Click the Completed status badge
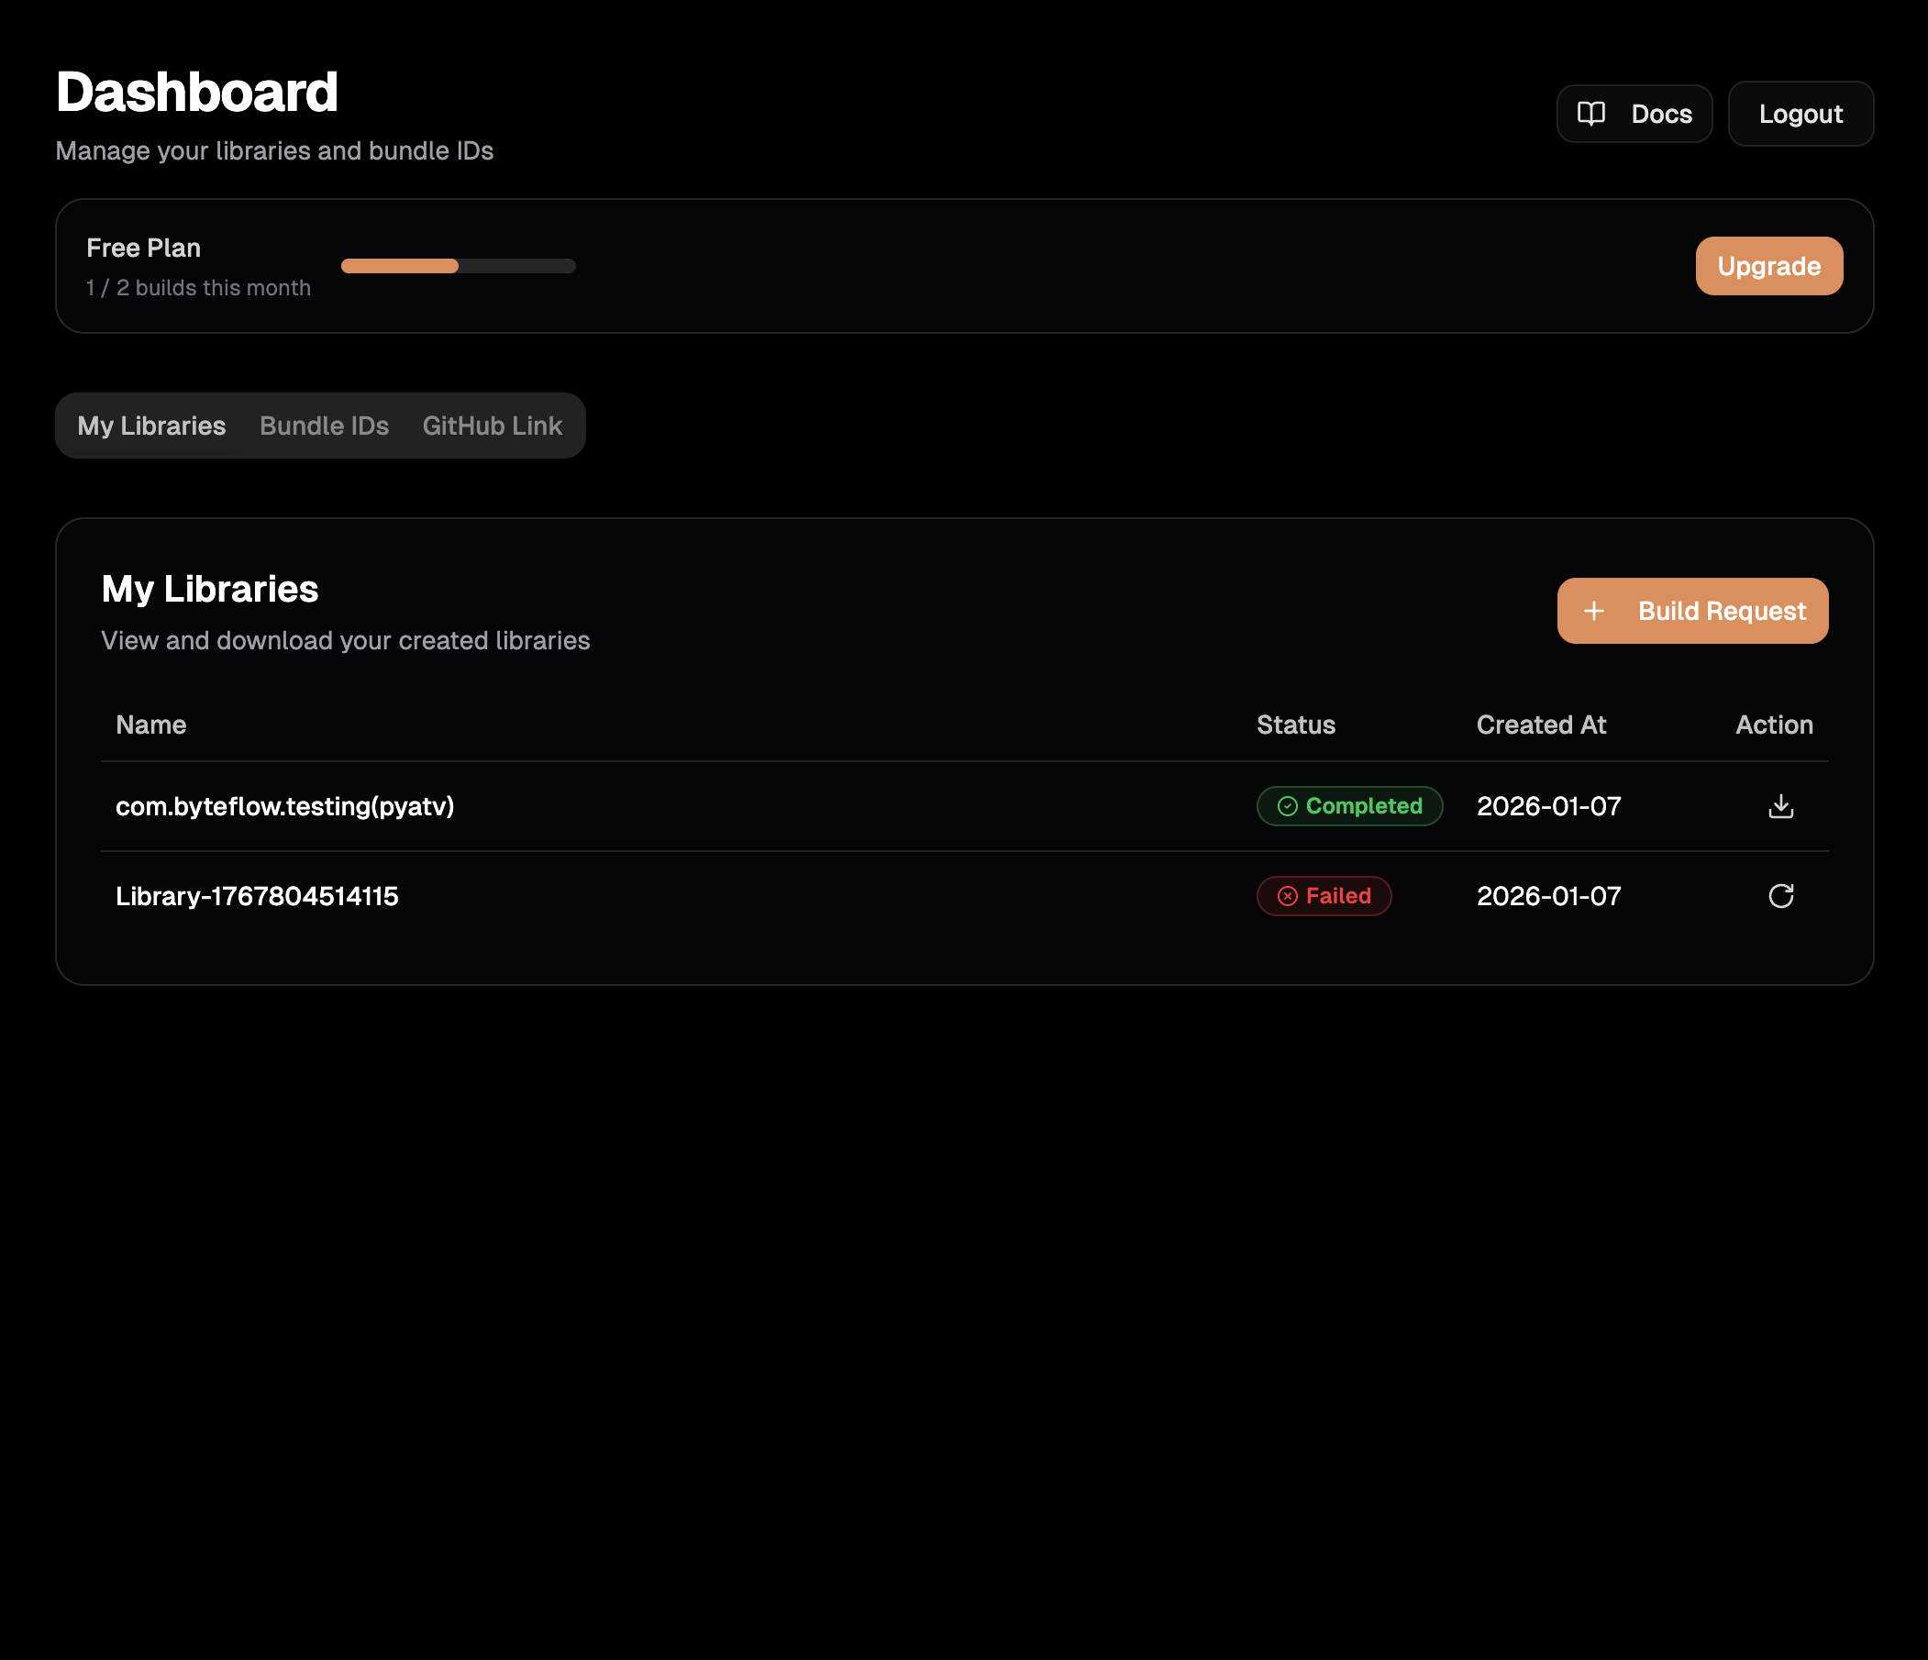Viewport: 1928px width, 1660px height. 1350,806
